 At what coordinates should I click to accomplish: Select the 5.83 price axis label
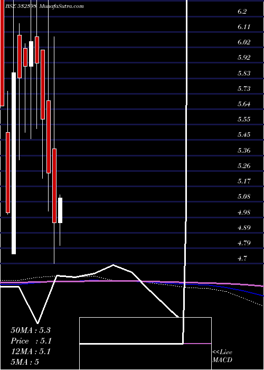[x=244, y=73]
